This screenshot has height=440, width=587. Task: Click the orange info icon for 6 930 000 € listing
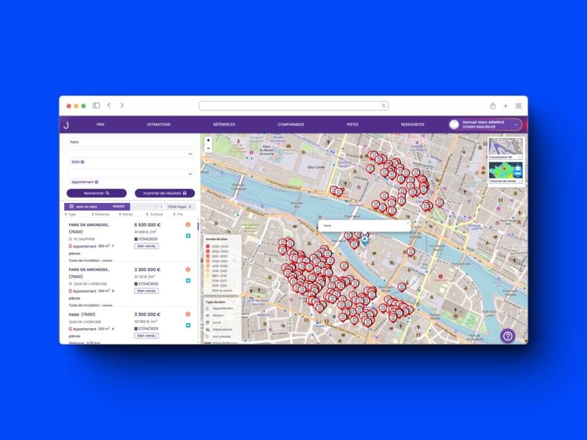pyautogui.click(x=188, y=225)
